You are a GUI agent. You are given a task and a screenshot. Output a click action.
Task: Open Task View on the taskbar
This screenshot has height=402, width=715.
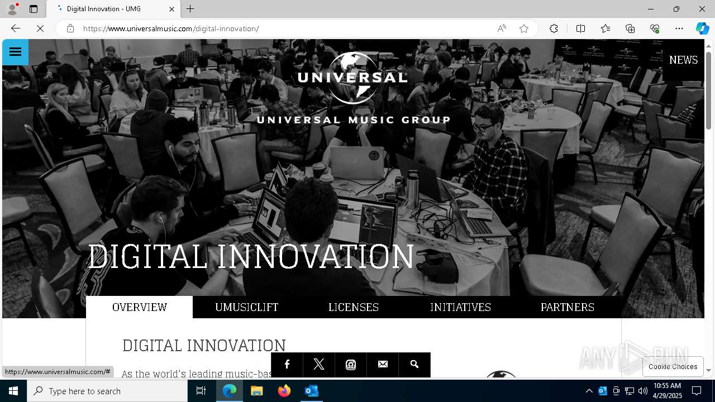(201, 391)
